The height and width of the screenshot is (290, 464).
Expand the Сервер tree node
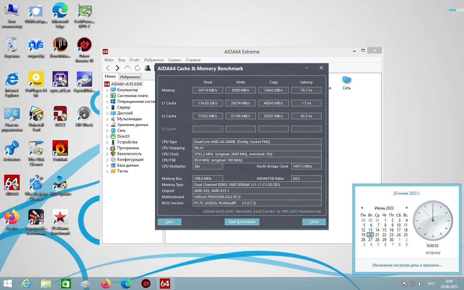(x=107, y=108)
